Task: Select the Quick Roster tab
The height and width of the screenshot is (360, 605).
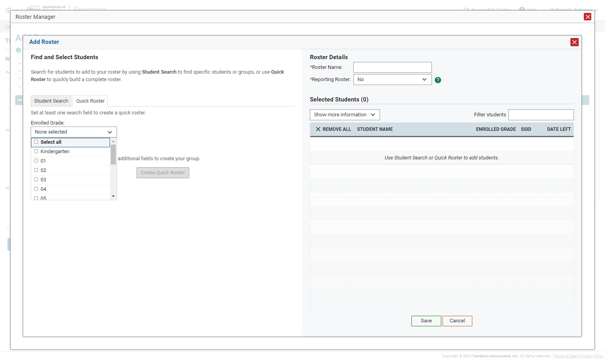Action: 90,101
